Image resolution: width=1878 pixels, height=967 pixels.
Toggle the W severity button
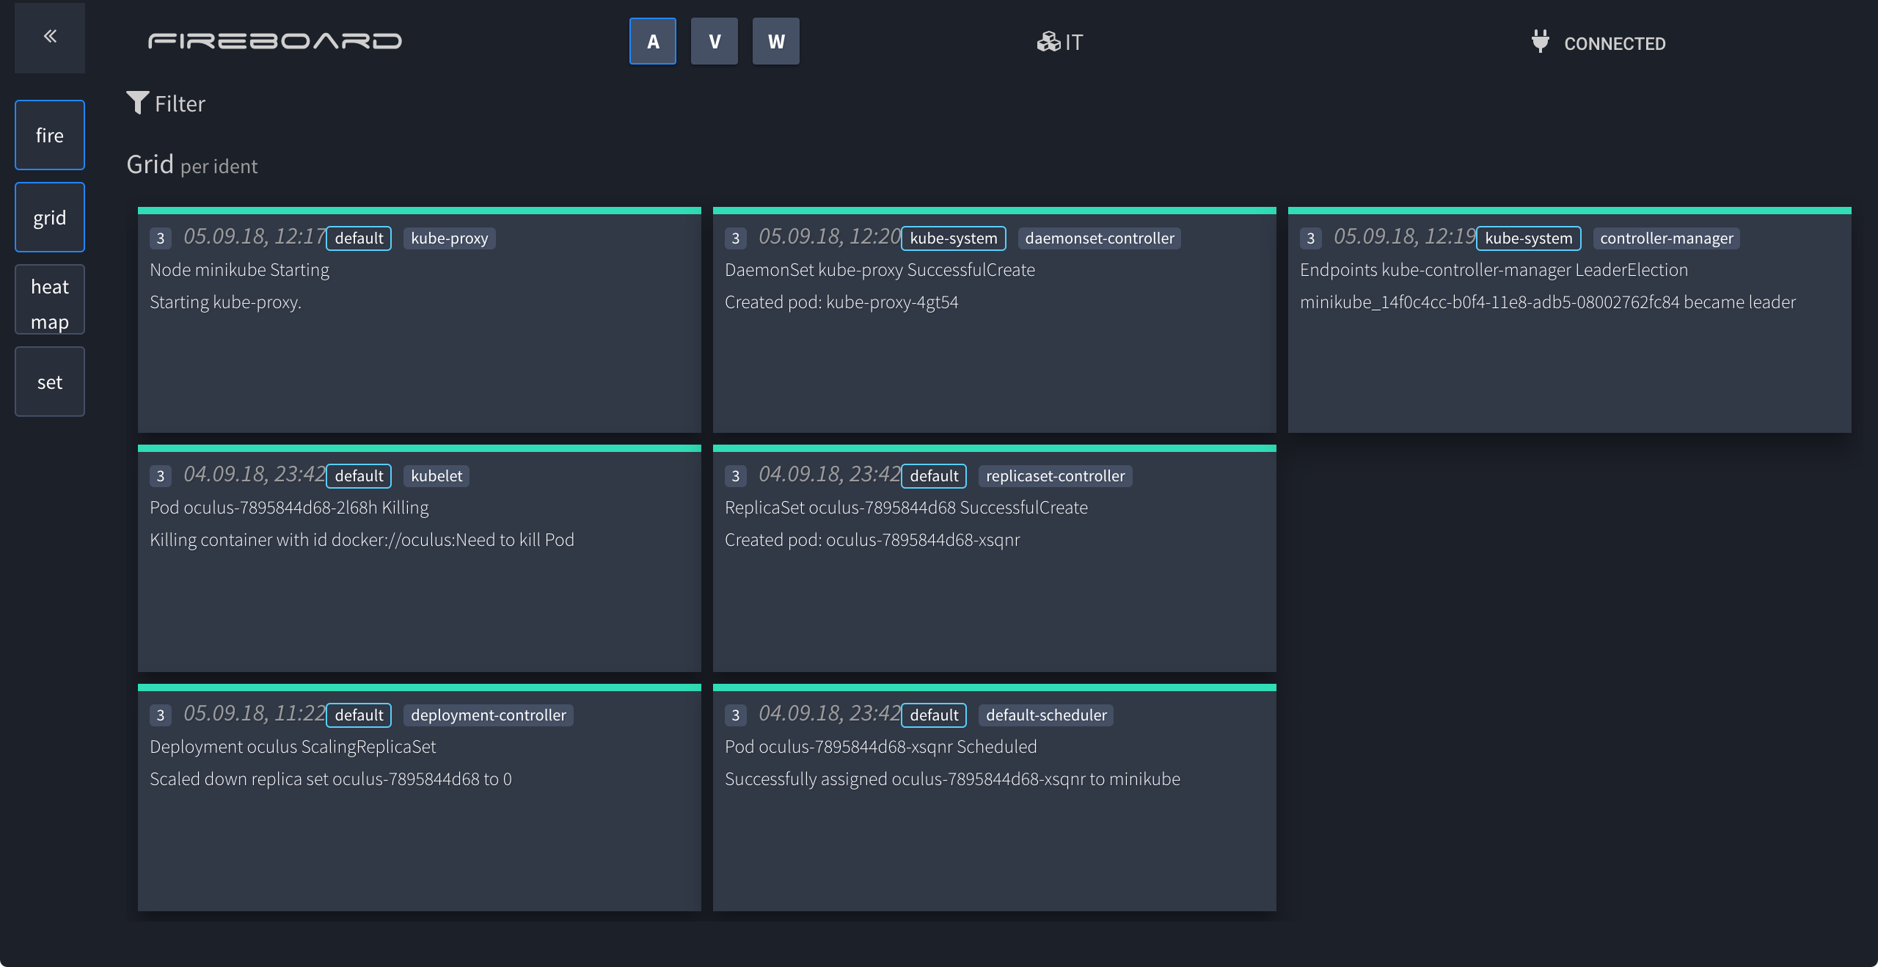(x=775, y=42)
